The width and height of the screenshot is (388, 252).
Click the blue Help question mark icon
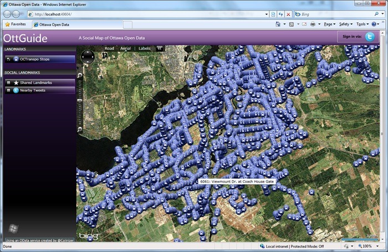374,24
